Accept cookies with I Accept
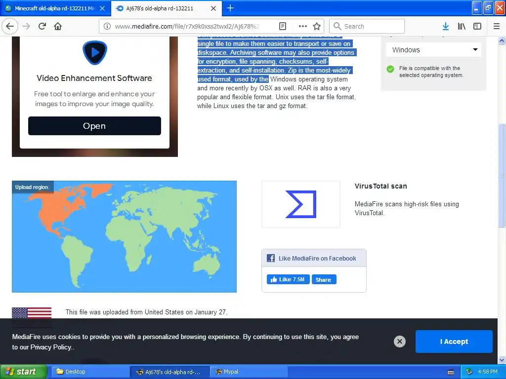The image size is (506, 379). point(454,341)
